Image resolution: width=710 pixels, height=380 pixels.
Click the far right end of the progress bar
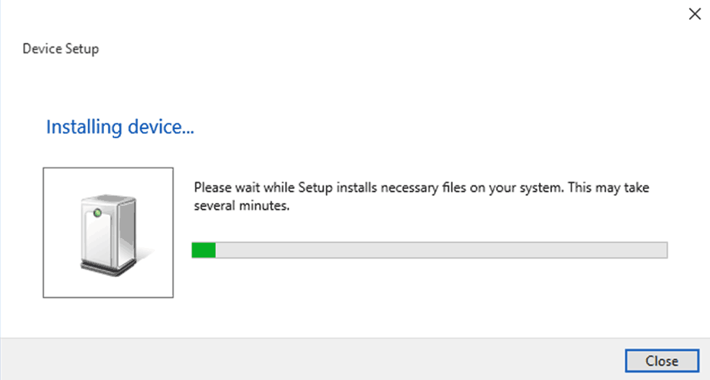[663, 250]
